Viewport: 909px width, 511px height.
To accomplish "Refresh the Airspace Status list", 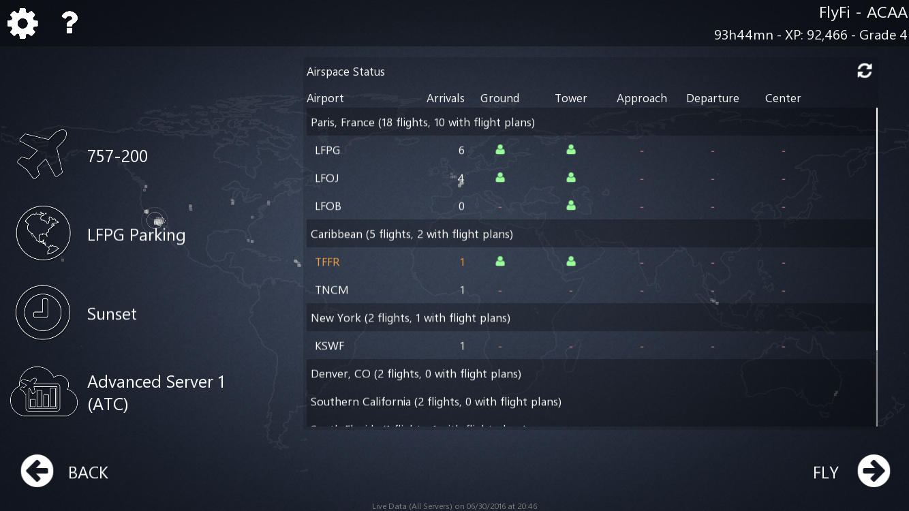I will point(864,71).
